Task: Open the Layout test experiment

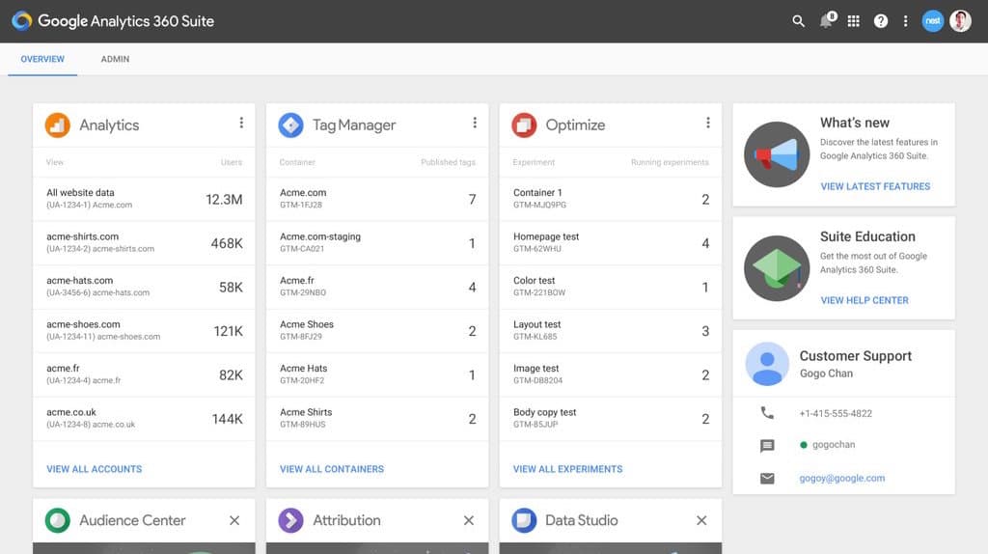Action: [x=611, y=331]
